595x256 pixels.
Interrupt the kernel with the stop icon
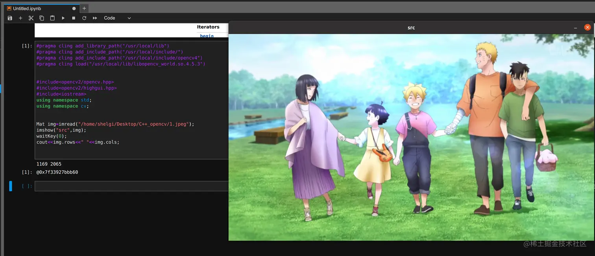74,18
